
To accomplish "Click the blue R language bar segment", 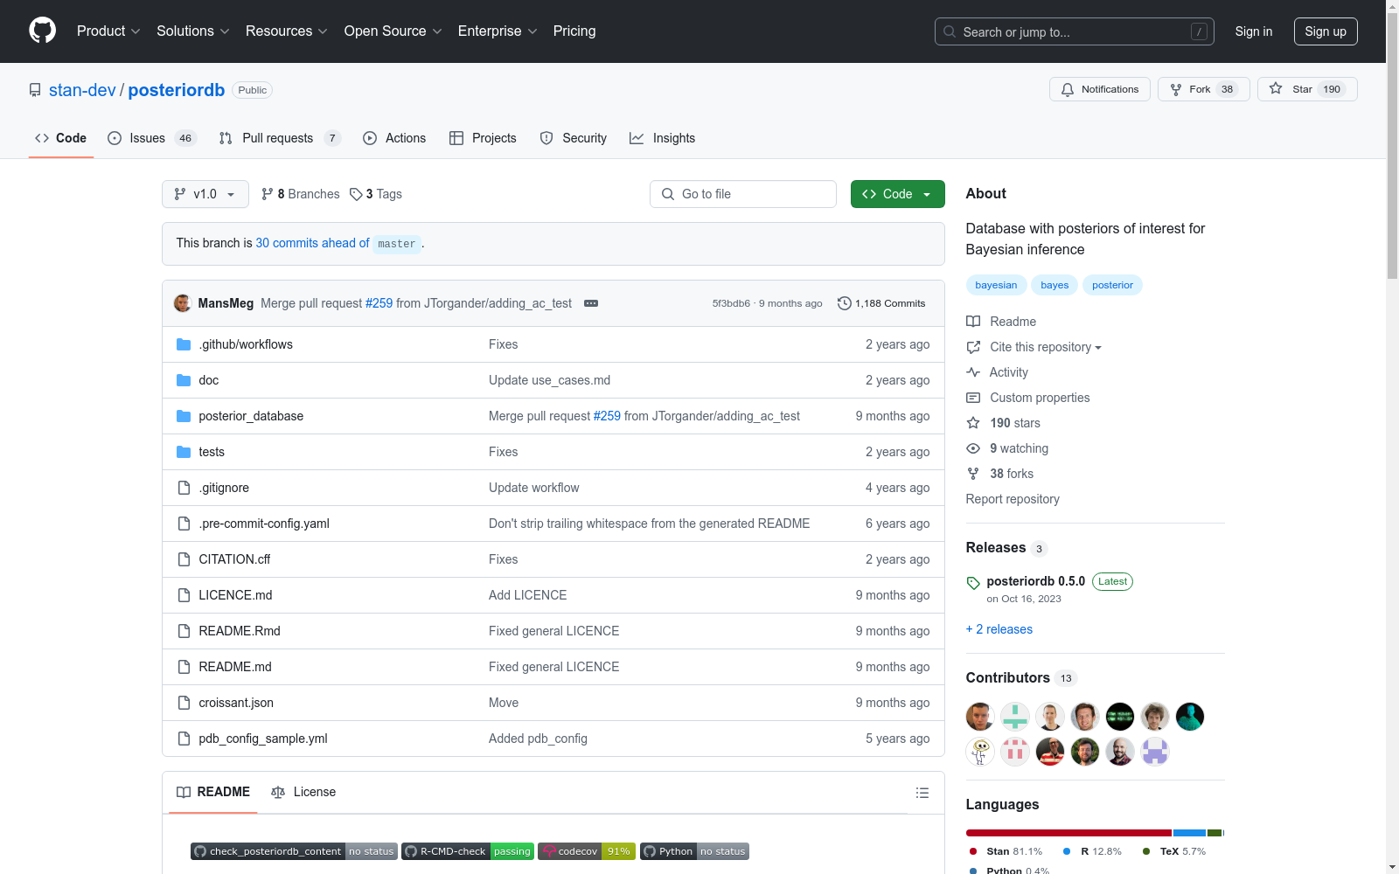I will (x=1189, y=833).
